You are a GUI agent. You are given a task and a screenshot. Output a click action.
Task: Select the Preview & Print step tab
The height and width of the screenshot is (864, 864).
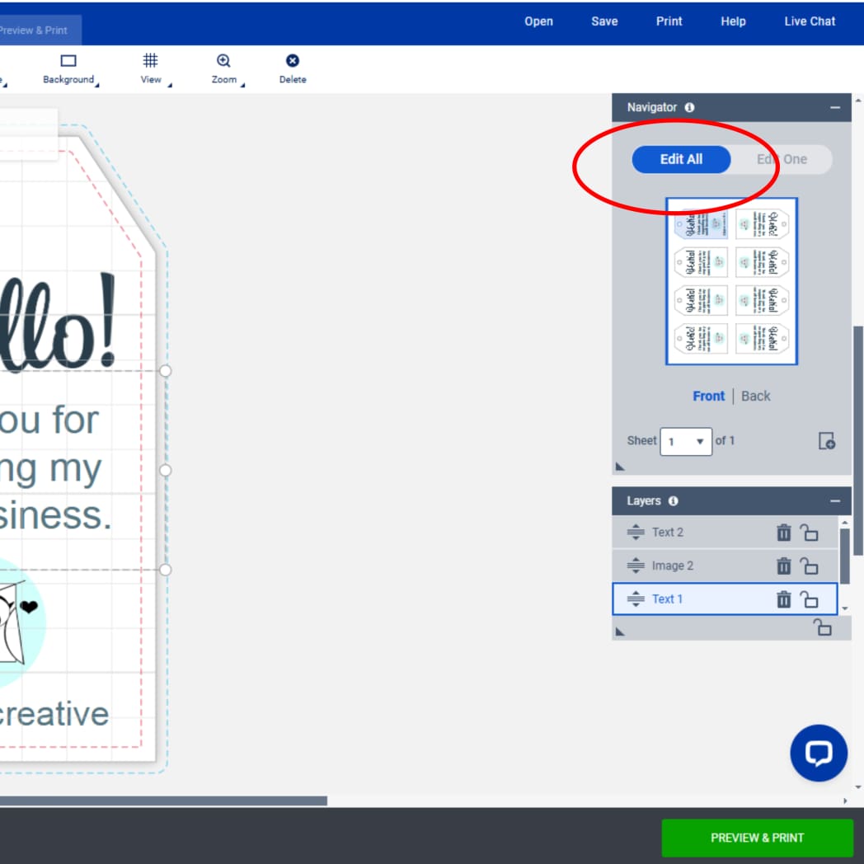click(40, 31)
